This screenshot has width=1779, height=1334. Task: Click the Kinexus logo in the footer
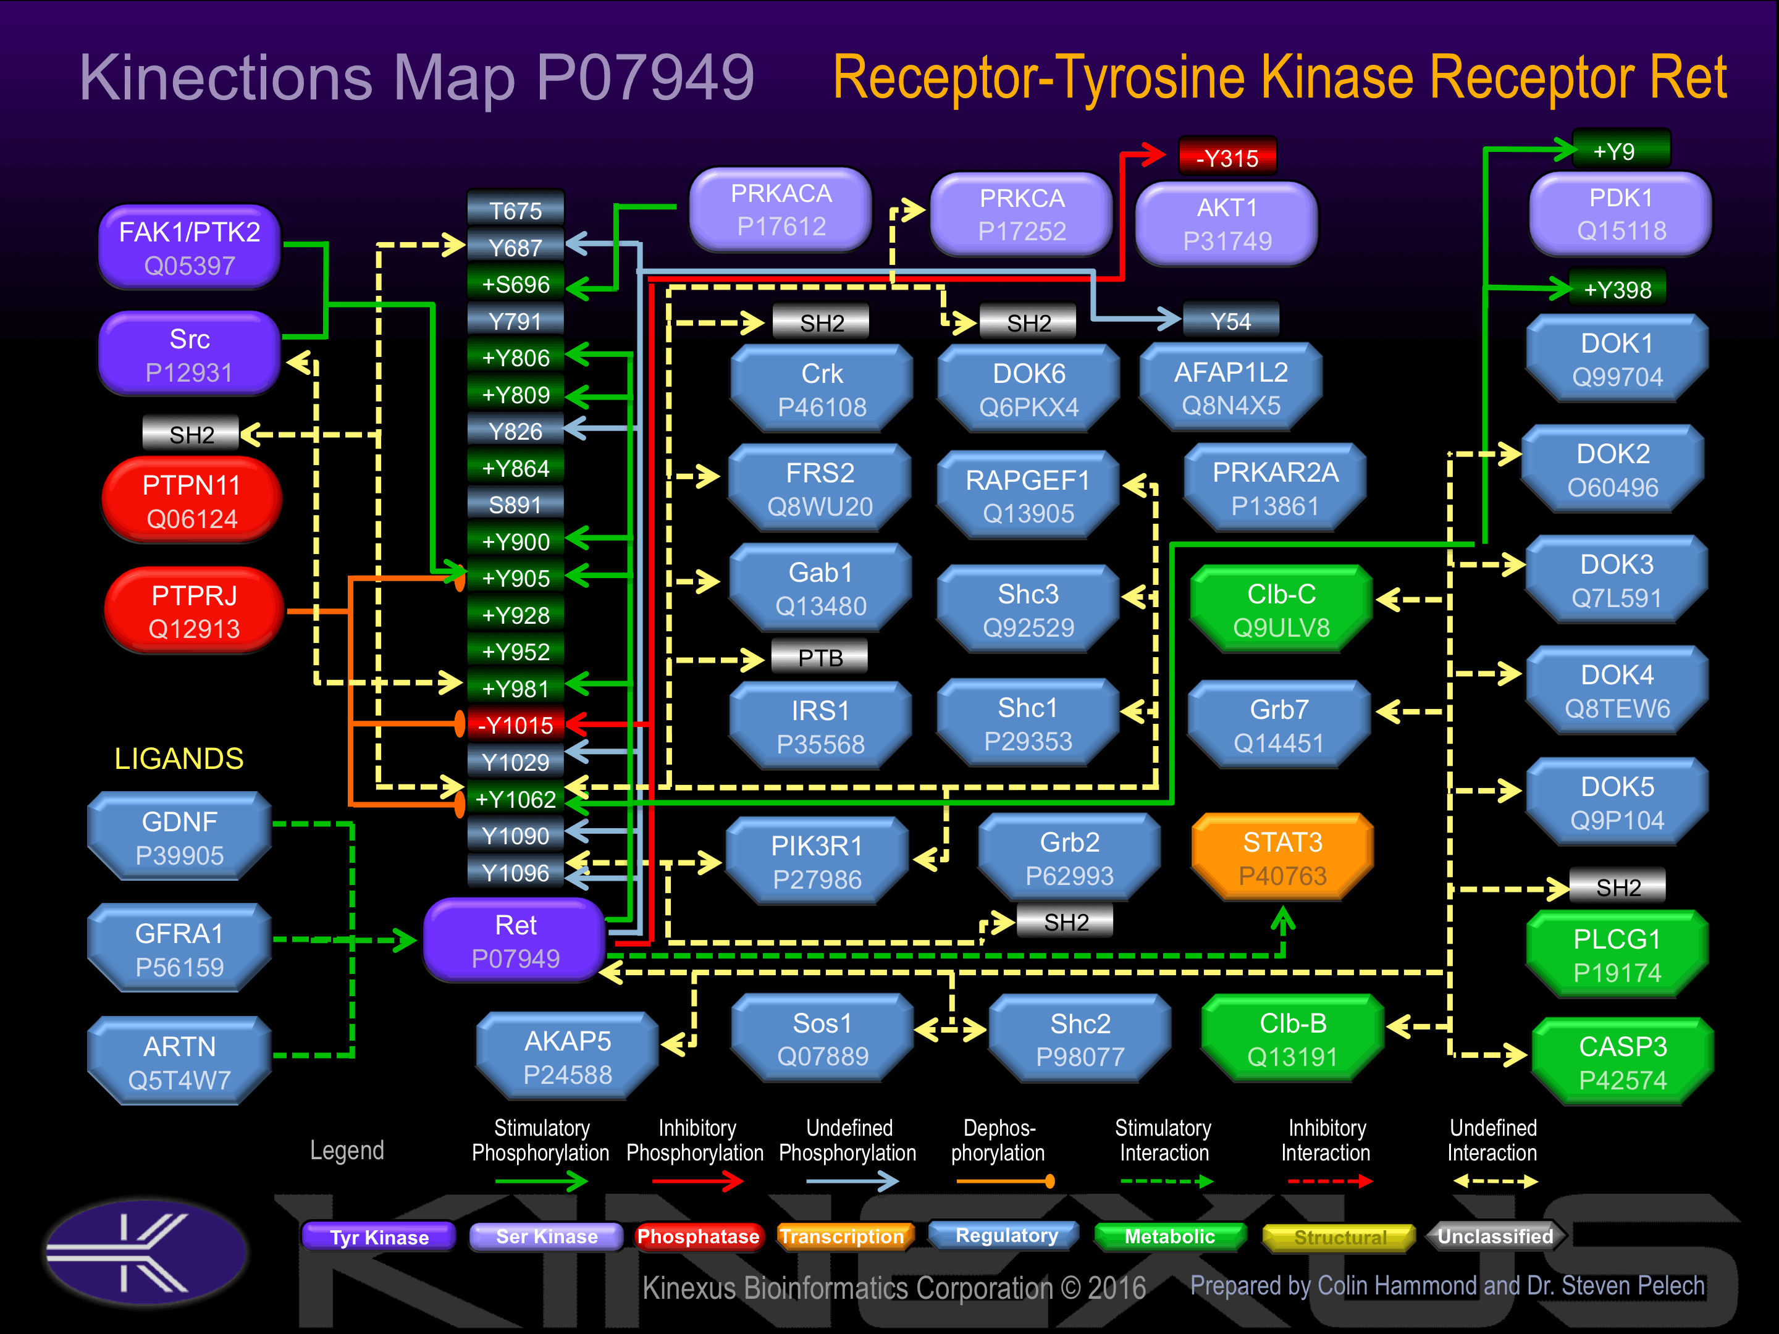click(x=146, y=1251)
